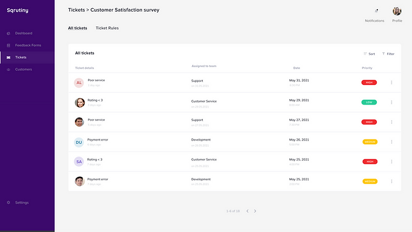This screenshot has width=412, height=232.
Task: Click the May 31, 2021 date
Action: pyautogui.click(x=299, y=80)
